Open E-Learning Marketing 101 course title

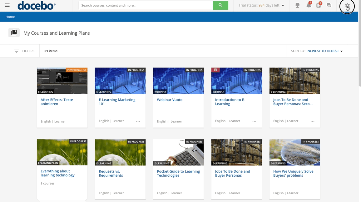pyautogui.click(x=117, y=102)
